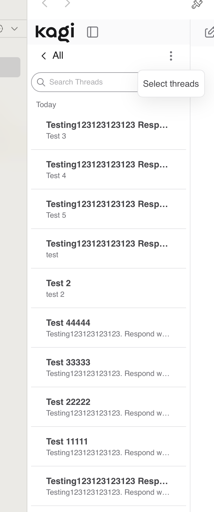Start a new thread with compose icon
The height and width of the screenshot is (512, 214).
209,32
